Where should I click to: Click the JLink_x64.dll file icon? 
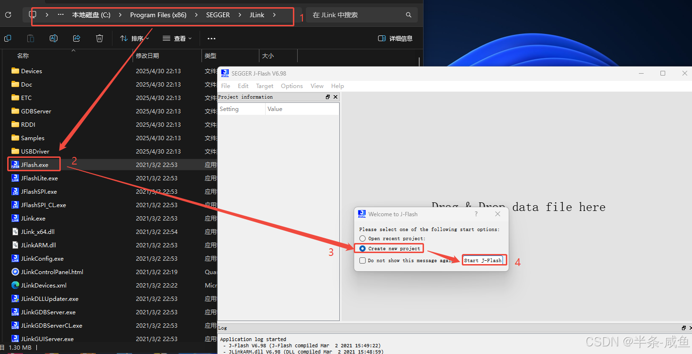tap(15, 232)
